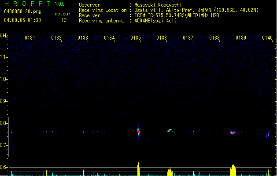This screenshot has height=176, width=277.
Task: Click the receiver ICOM IC-575 frequency text
Action: tap(177, 15)
